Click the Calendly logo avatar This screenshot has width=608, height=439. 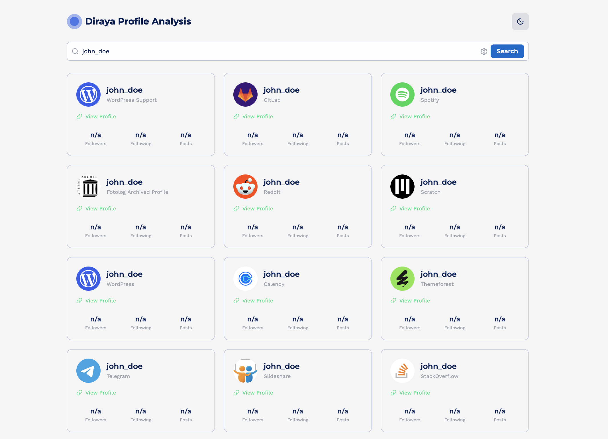[245, 279]
